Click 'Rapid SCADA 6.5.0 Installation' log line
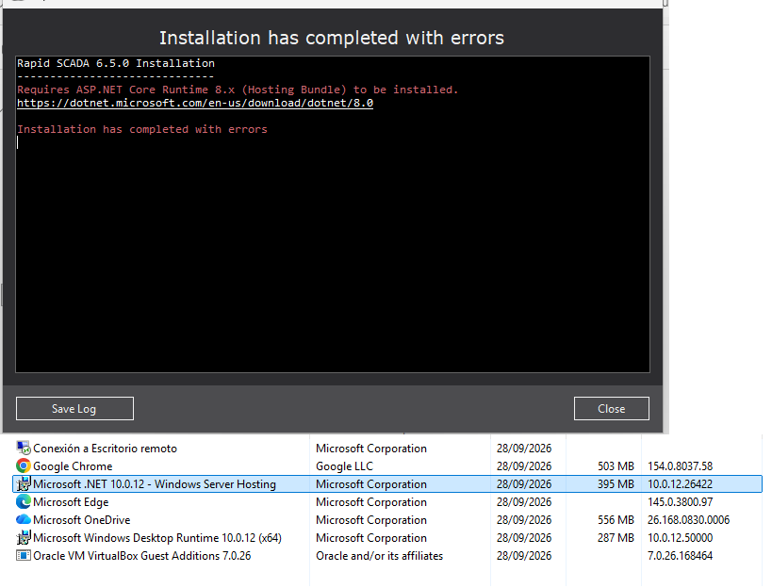This screenshot has height=588, width=772. 116,63
